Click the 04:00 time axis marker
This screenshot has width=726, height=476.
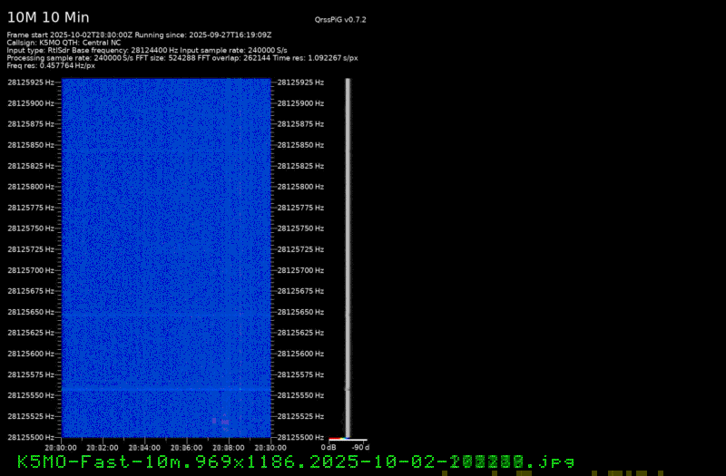point(143,447)
